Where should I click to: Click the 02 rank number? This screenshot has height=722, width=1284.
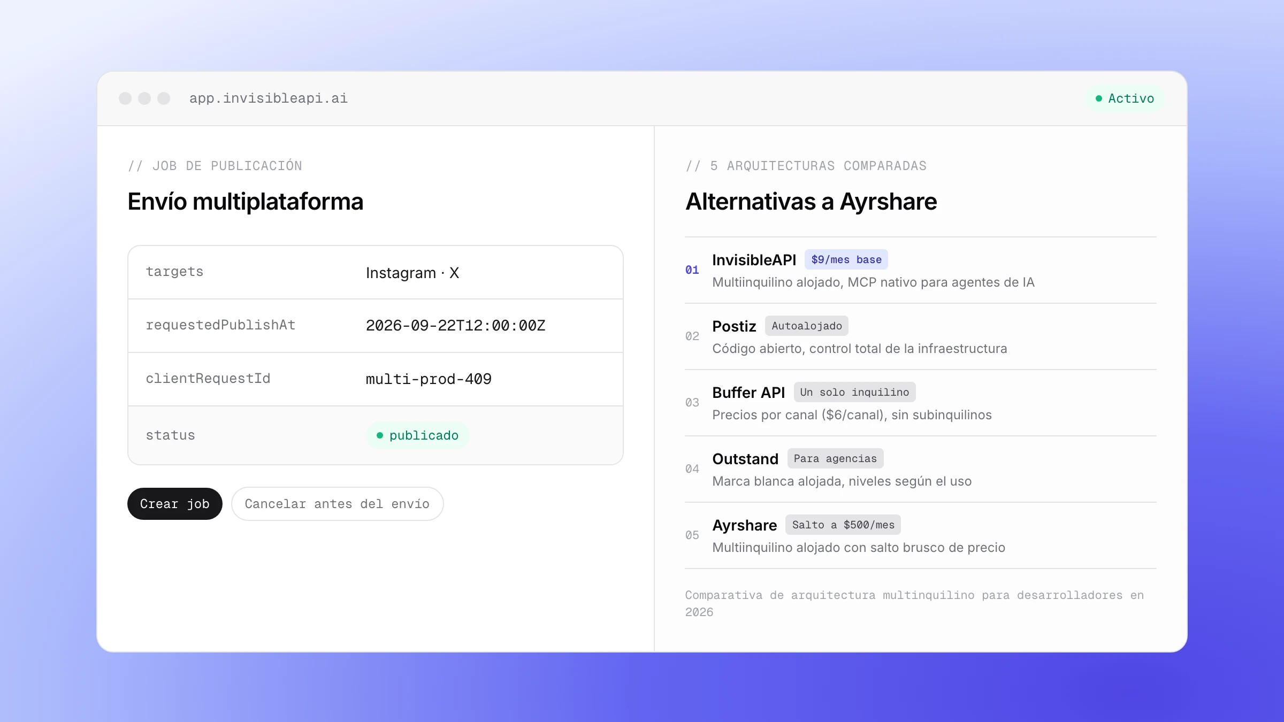pyautogui.click(x=692, y=336)
